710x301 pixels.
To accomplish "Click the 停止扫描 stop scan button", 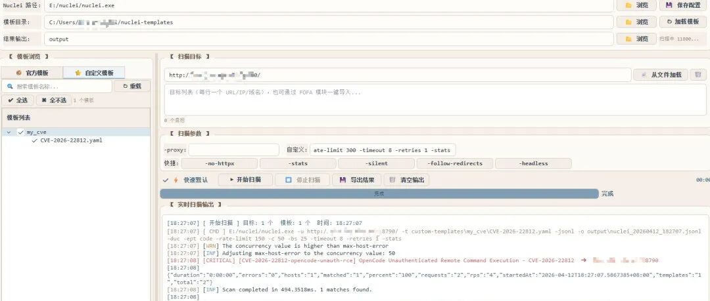I will tap(302, 180).
